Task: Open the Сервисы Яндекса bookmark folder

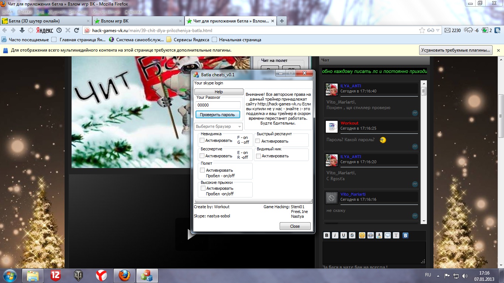Action: pyautogui.click(x=188, y=40)
